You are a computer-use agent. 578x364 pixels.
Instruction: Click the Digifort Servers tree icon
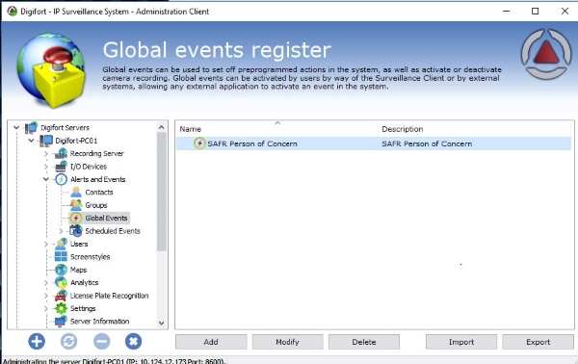31,127
